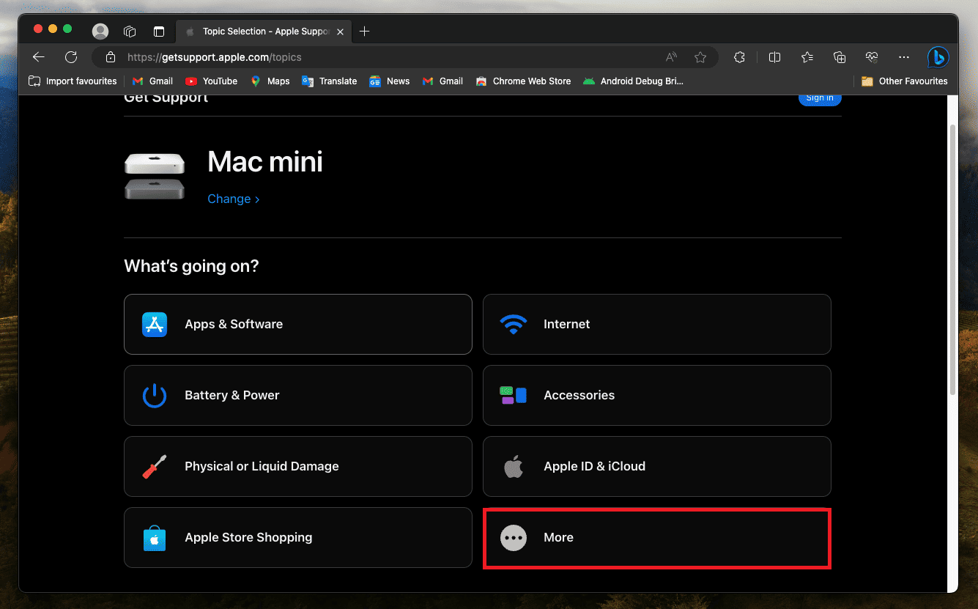Click the power symbol icon
The image size is (978, 609).
click(x=155, y=395)
